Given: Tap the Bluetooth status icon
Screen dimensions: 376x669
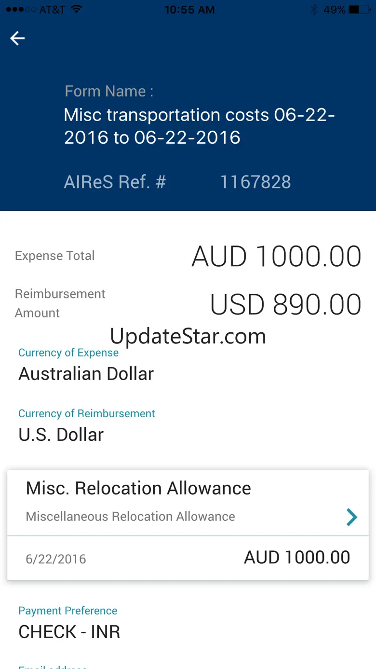Looking at the screenshot, I should pyautogui.click(x=314, y=9).
